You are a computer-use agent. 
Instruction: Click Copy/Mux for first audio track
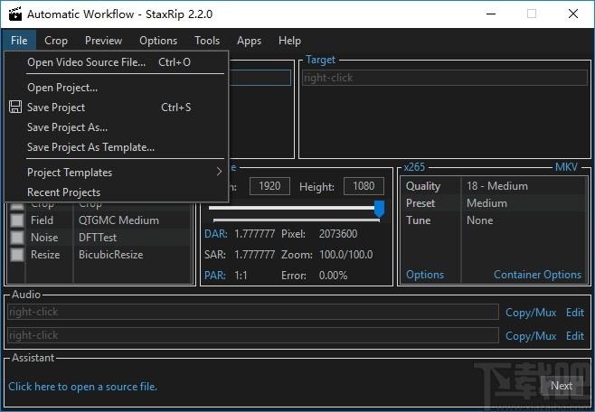click(x=531, y=313)
